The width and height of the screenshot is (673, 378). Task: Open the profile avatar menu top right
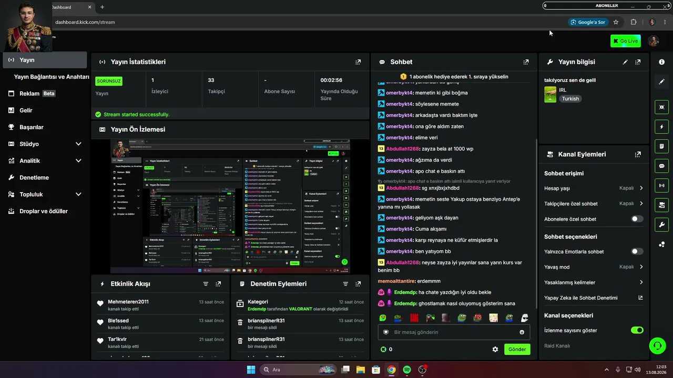[654, 41]
